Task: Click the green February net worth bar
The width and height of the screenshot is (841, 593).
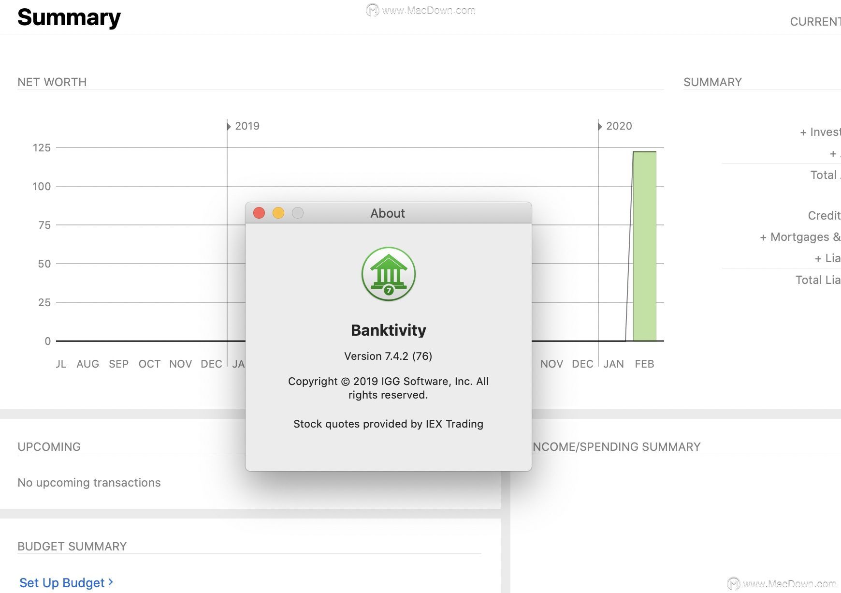Action: pyautogui.click(x=645, y=246)
